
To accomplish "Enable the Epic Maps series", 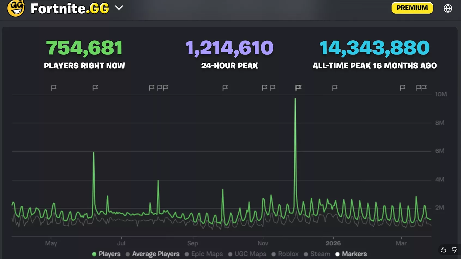I will 208,254.
